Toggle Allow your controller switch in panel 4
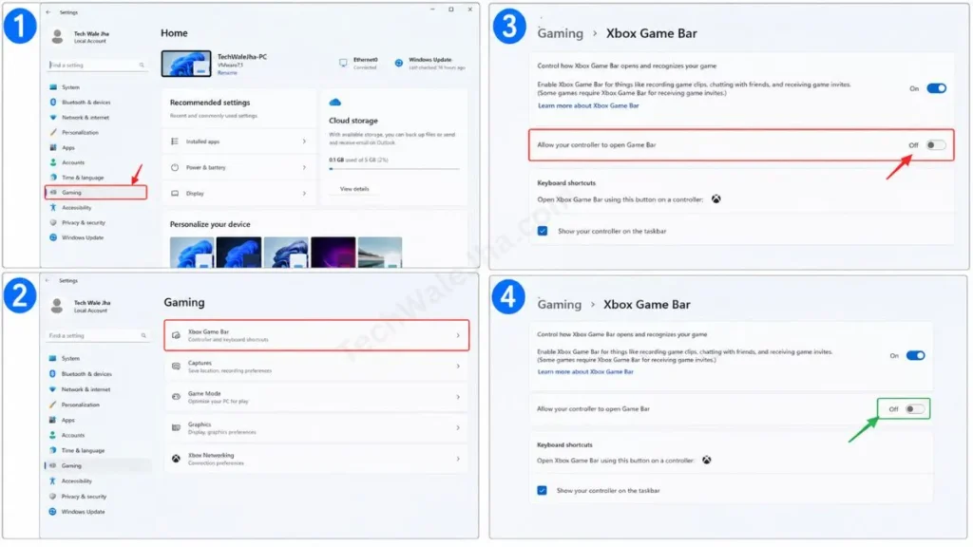Screen dimensions: 973x547 click(x=915, y=409)
